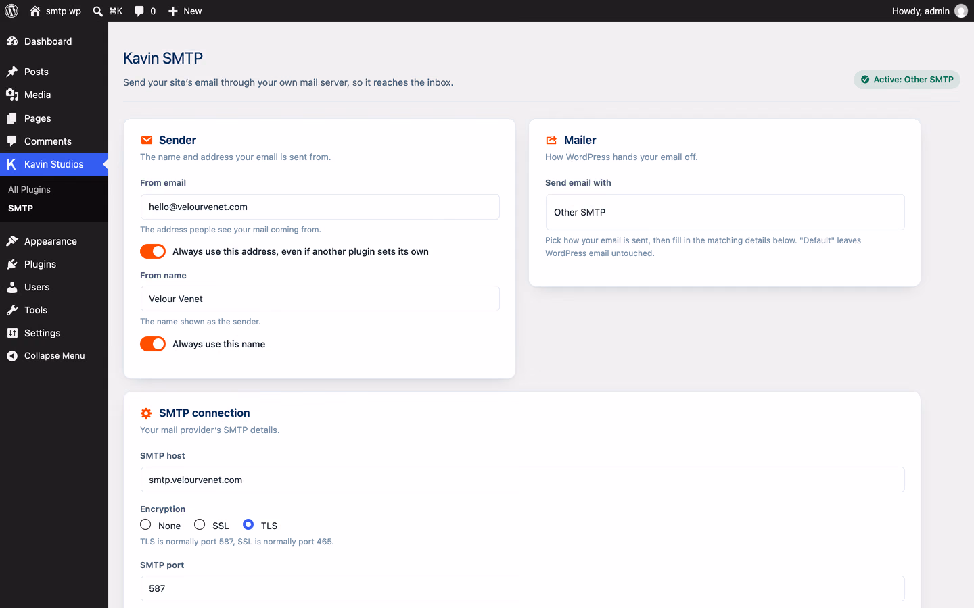Click the Users person icon
The width and height of the screenshot is (974, 608).
[x=12, y=287]
